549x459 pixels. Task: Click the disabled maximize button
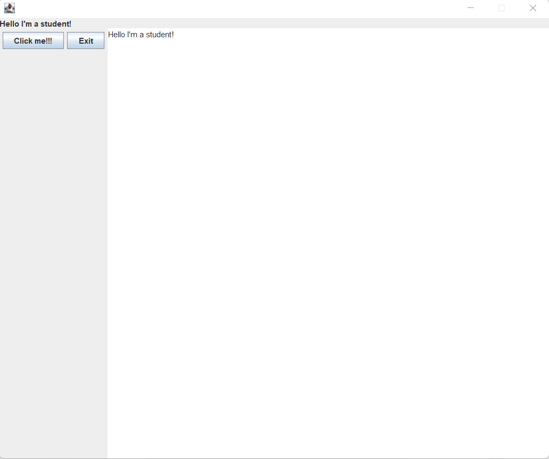click(502, 8)
